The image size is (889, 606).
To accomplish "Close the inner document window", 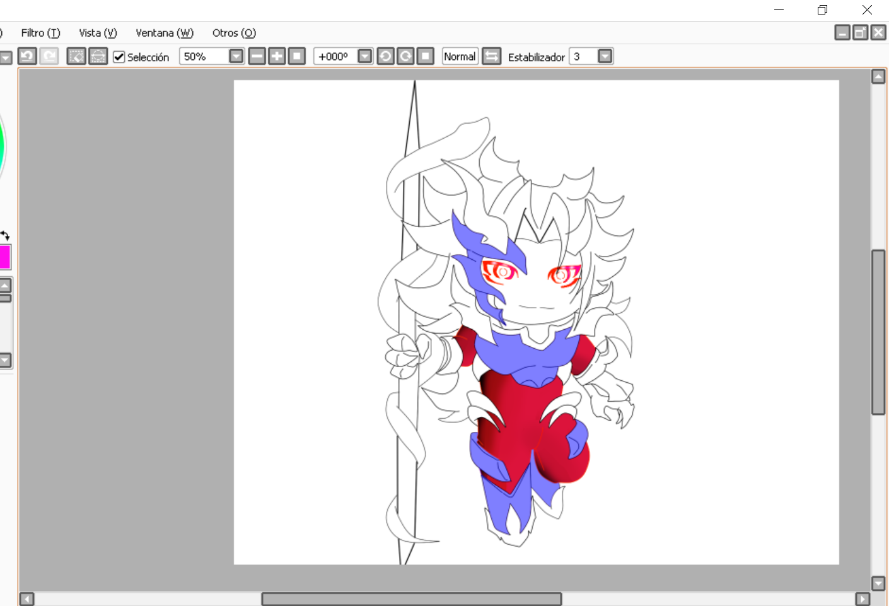I will (x=878, y=32).
